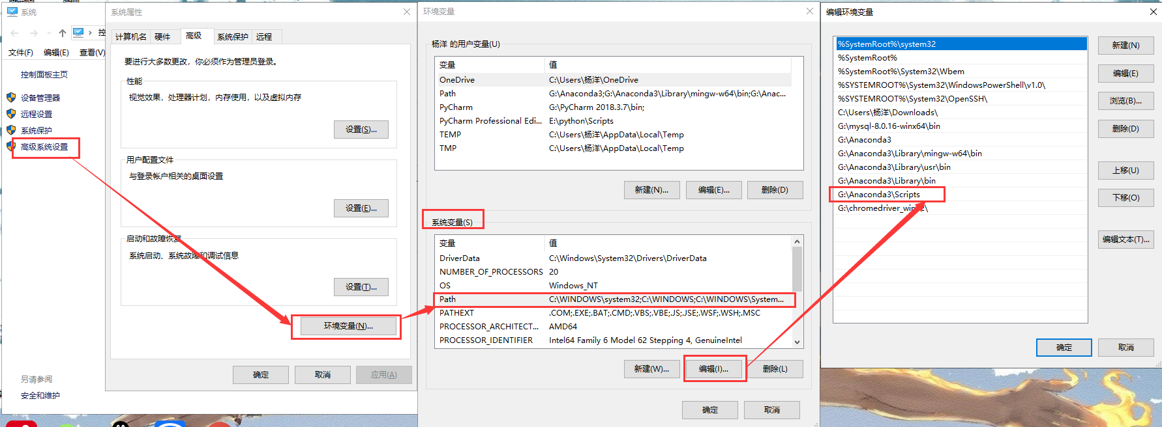Select G:\Anaconda3\Scripts entry
The height and width of the screenshot is (427, 1162).
pos(961,195)
